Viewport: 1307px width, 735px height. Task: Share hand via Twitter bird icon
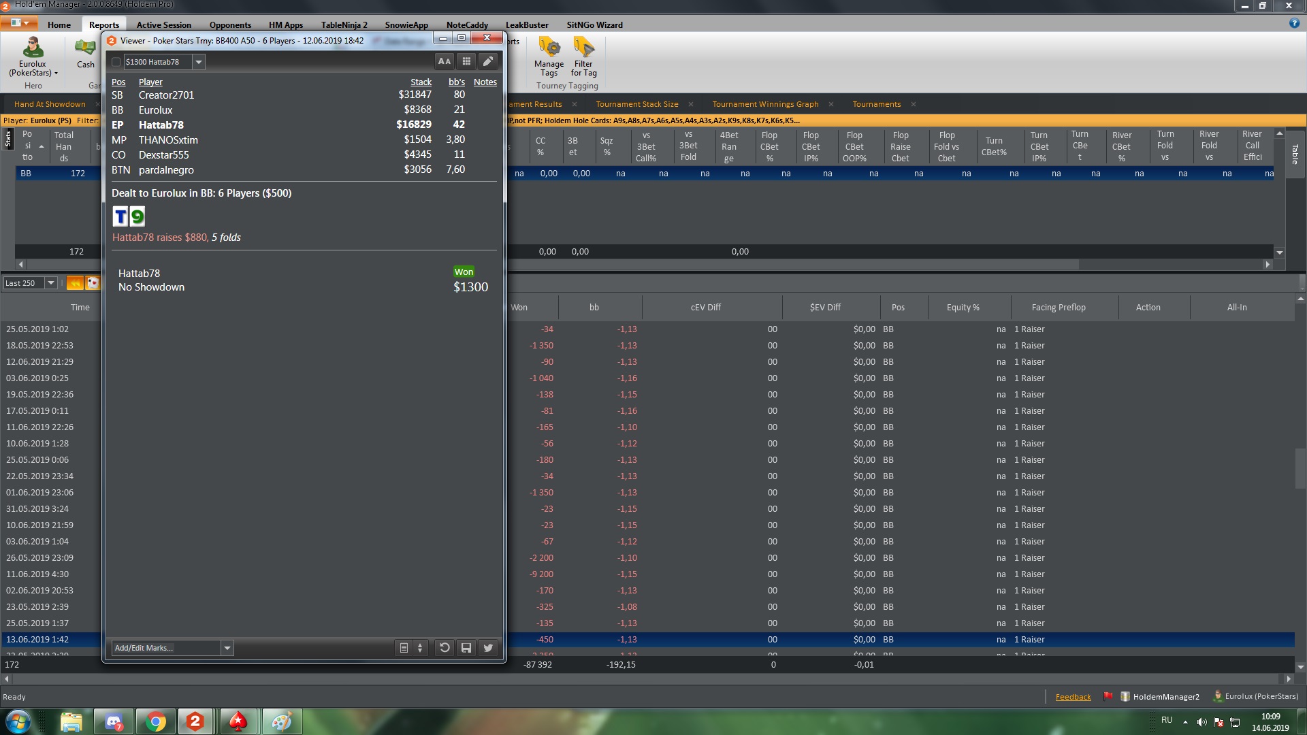[488, 648]
